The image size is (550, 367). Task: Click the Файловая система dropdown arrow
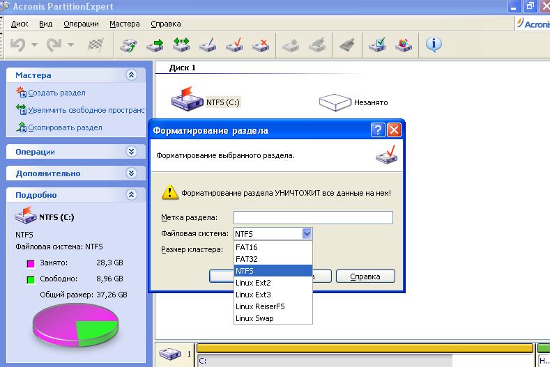(x=307, y=233)
